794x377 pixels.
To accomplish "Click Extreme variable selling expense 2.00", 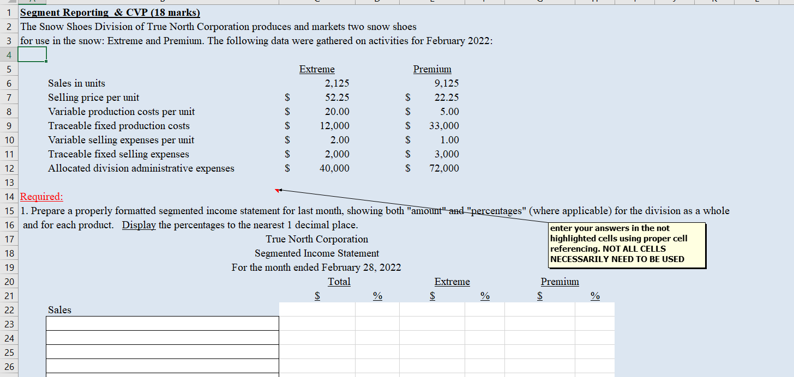I will point(340,140).
